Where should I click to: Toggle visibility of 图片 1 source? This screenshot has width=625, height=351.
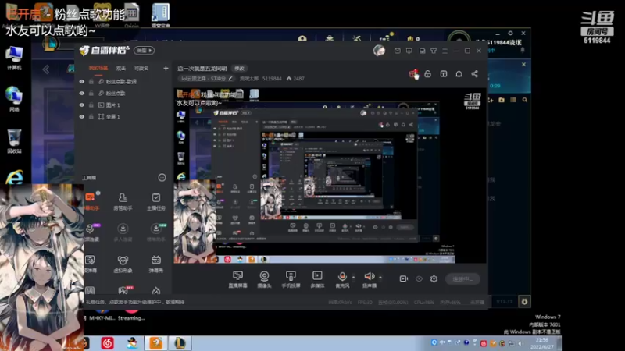point(82,105)
